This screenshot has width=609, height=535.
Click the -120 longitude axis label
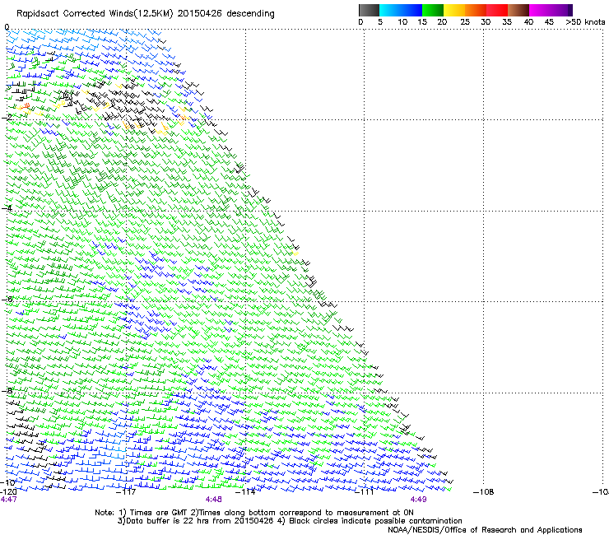[8, 492]
